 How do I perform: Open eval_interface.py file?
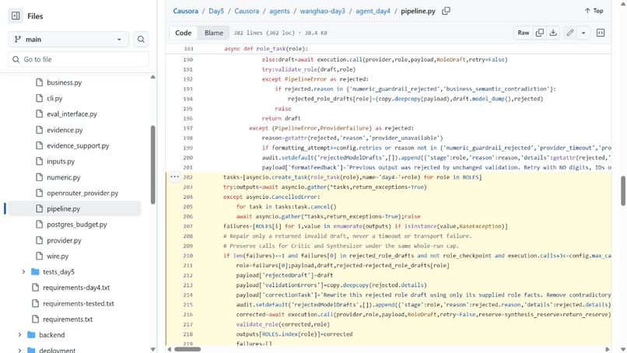coord(72,114)
